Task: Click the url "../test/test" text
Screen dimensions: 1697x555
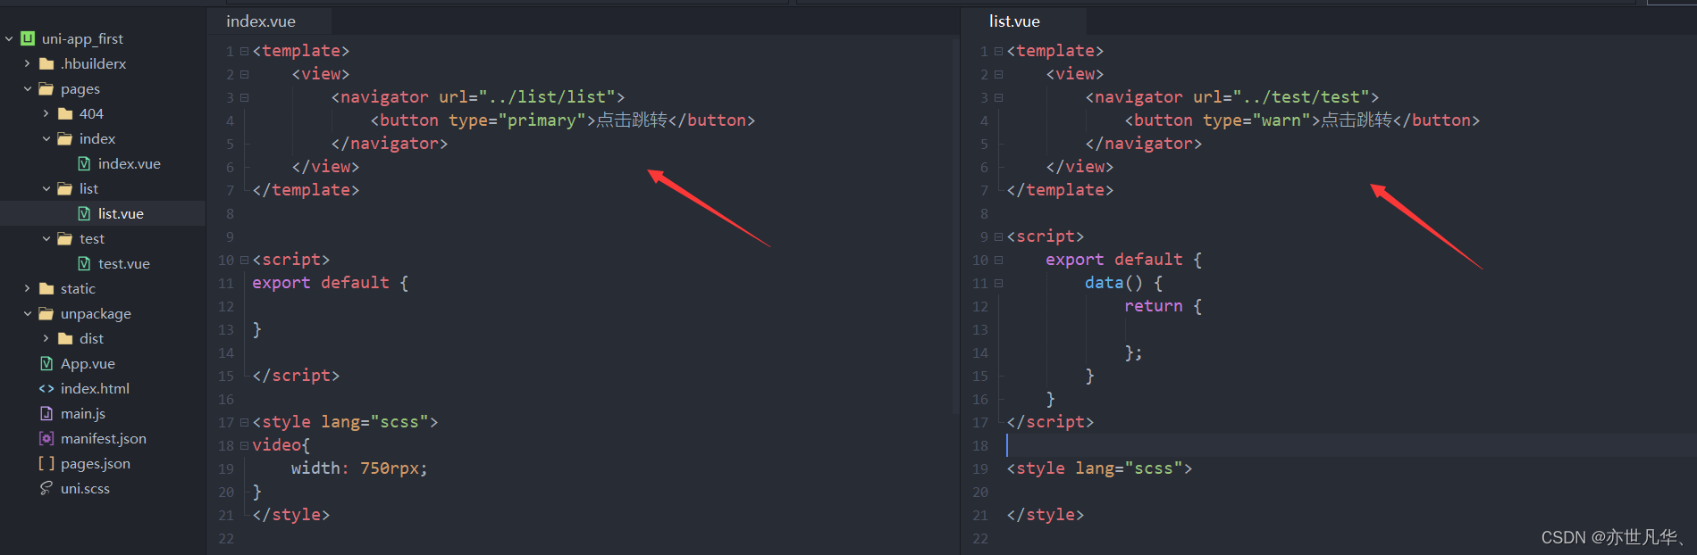Action: point(1301,97)
